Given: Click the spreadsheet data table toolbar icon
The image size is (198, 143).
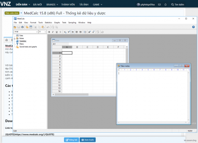Looking at the screenshot, I should click(x=31, y=27).
